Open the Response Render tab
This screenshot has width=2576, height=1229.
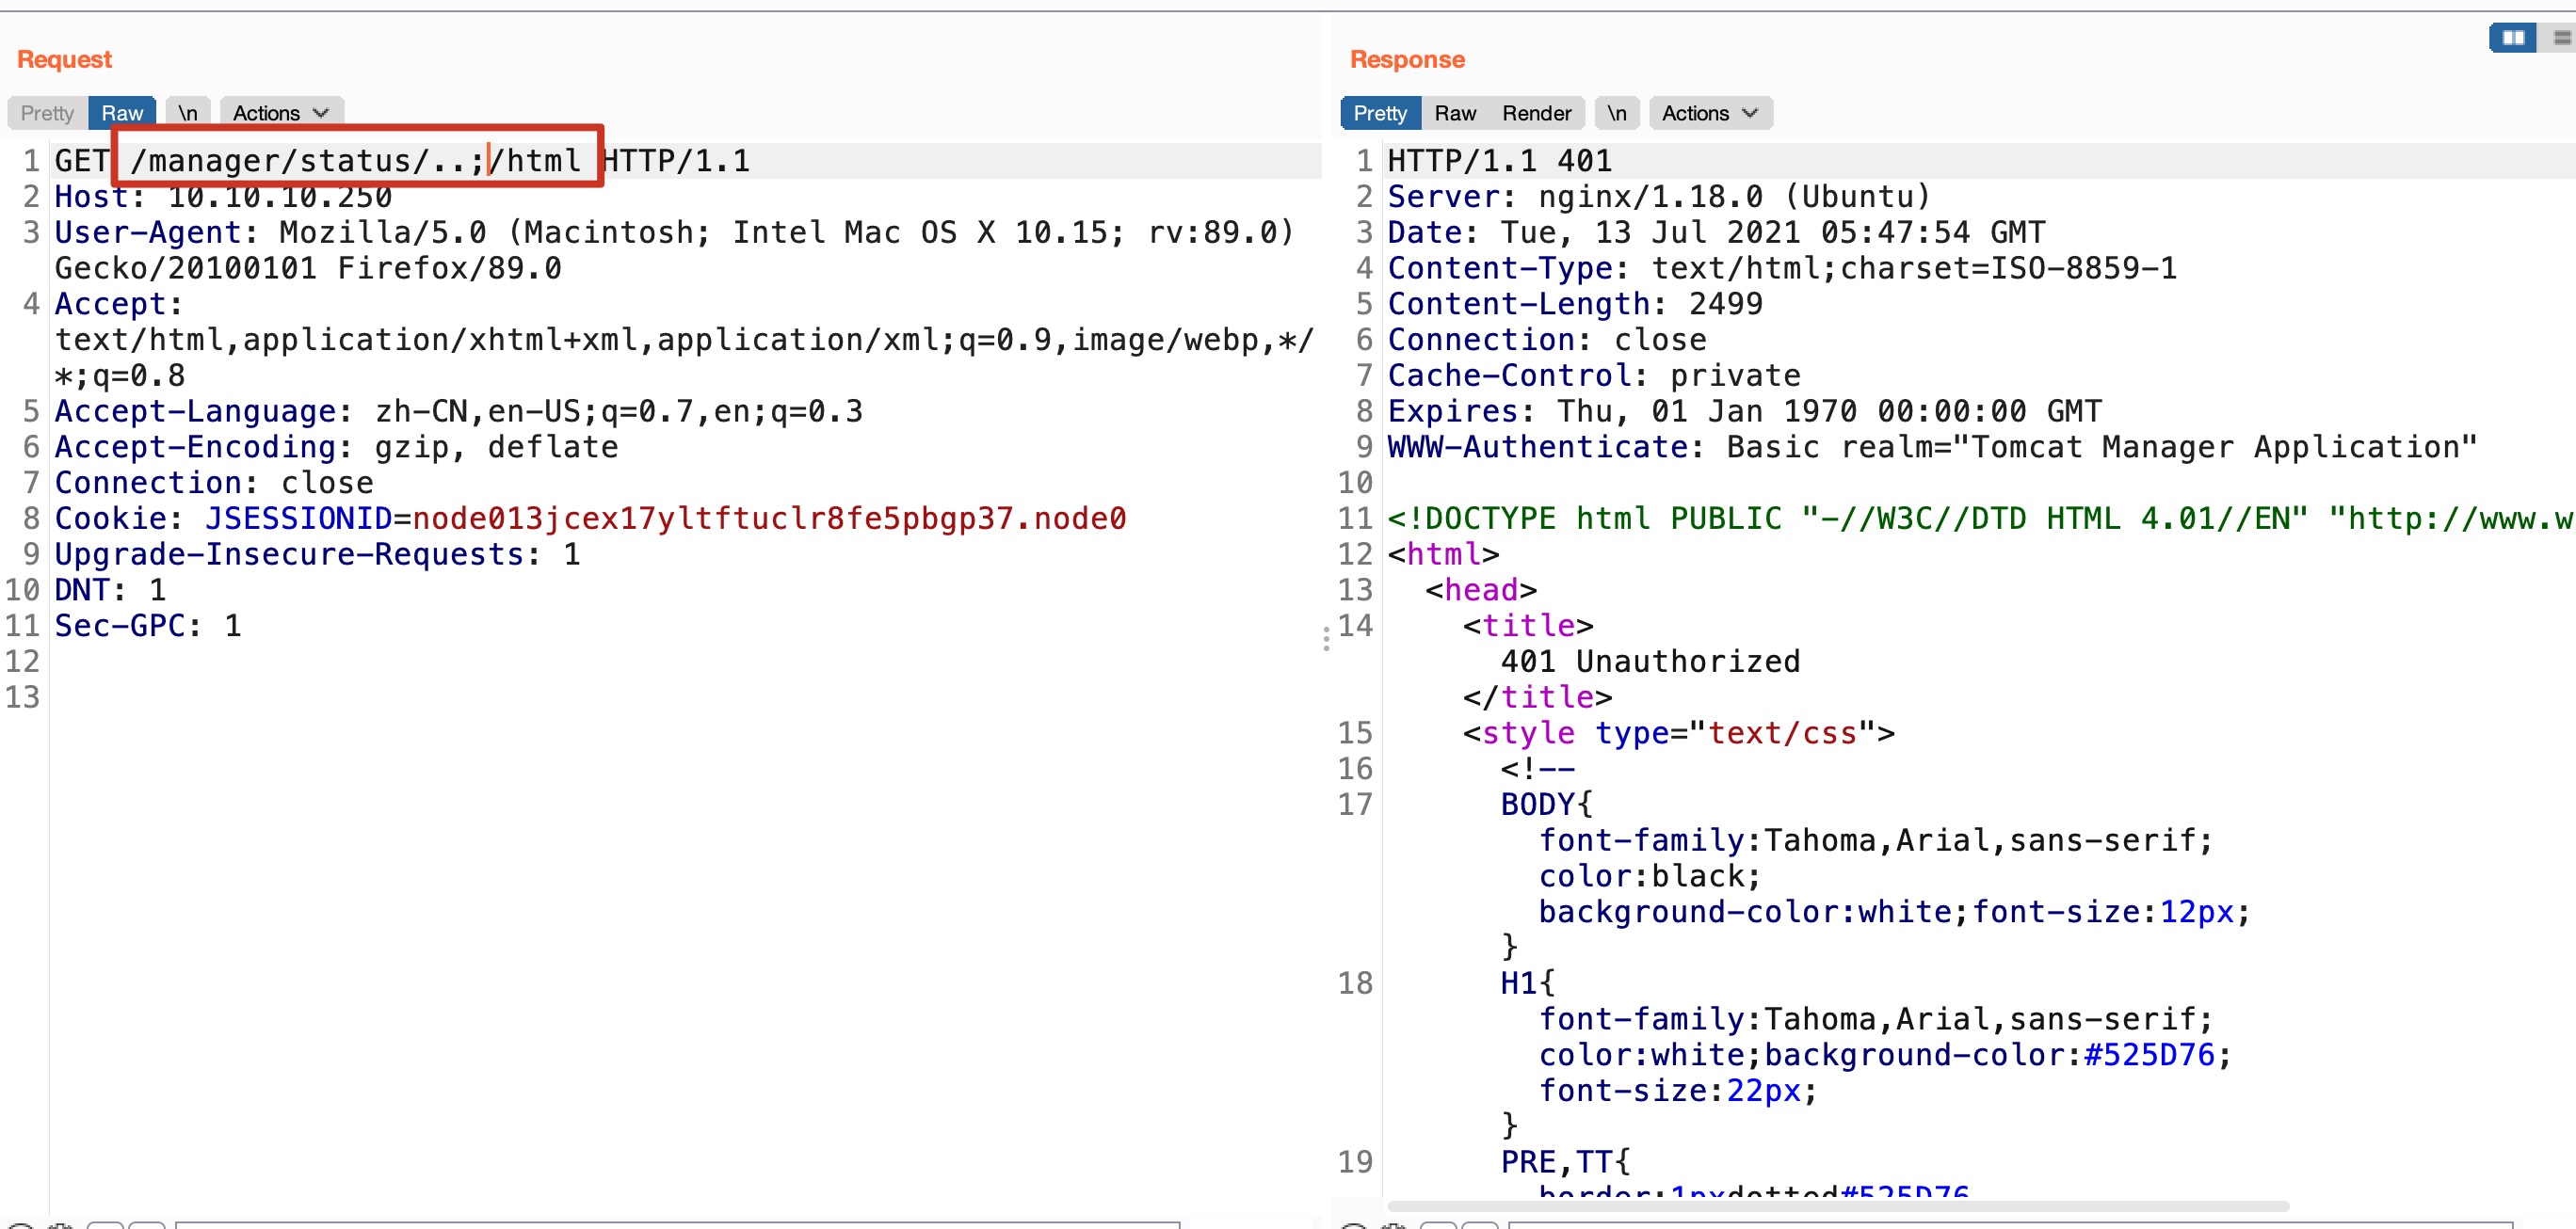(1536, 113)
